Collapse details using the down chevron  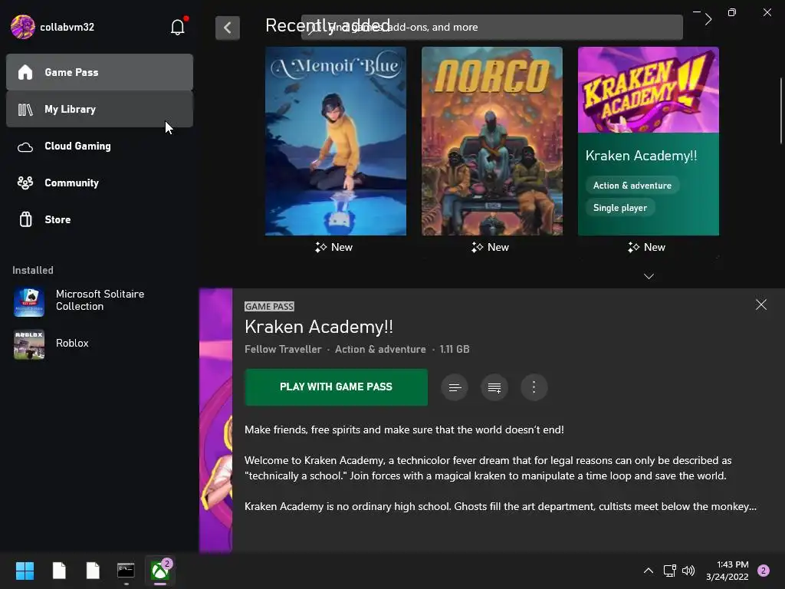[x=649, y=276]
